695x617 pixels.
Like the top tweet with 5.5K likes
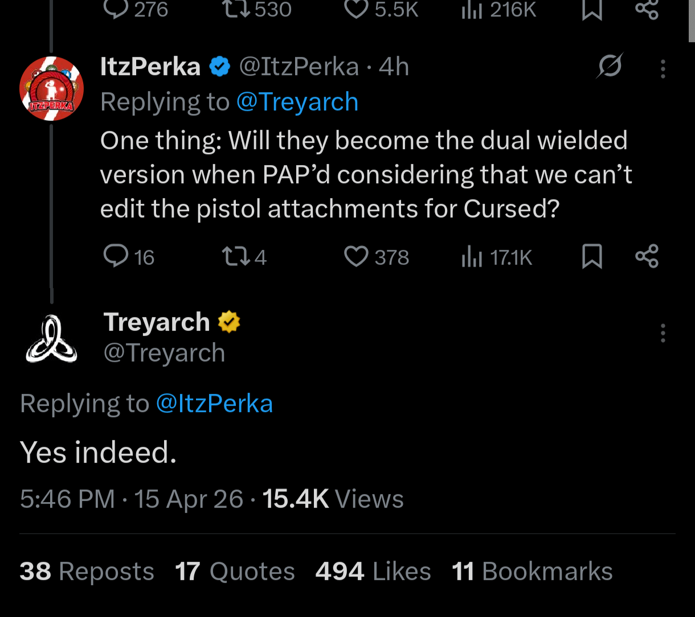[357, 9]
